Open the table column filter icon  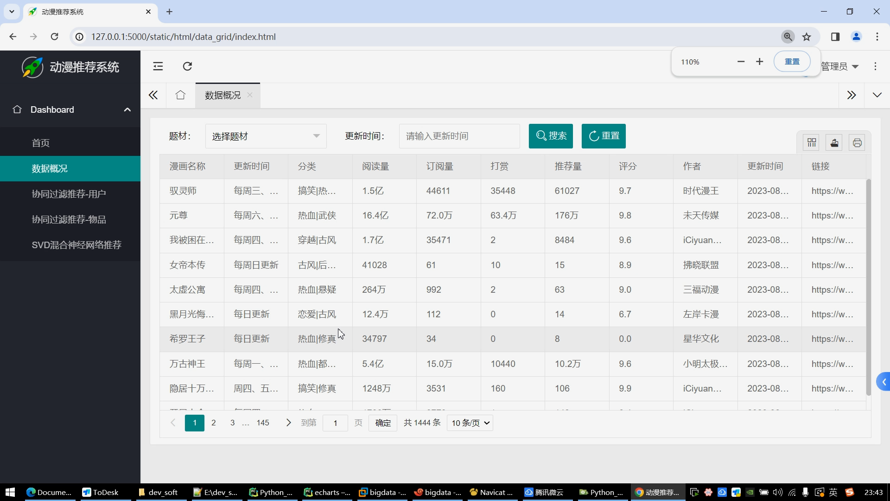[x=811, y=143]
